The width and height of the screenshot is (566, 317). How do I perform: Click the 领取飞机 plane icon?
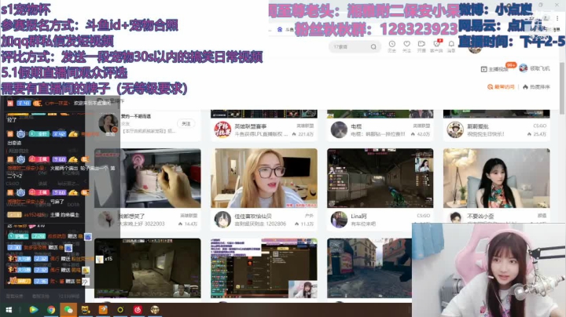[x=523, y=68]
